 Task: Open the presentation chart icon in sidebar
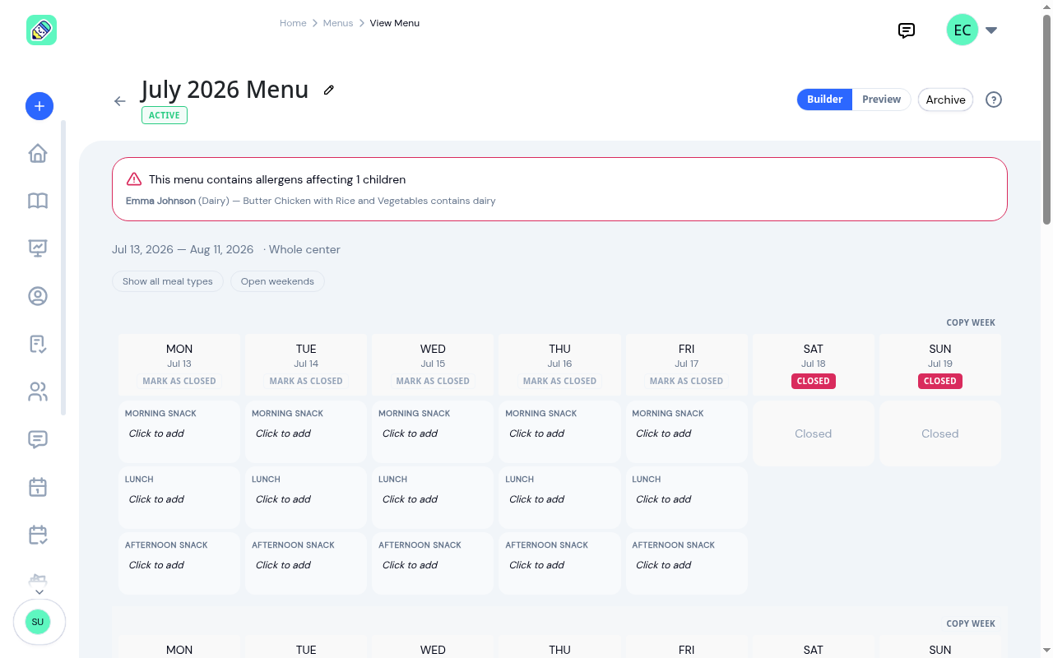click(38, 248)
